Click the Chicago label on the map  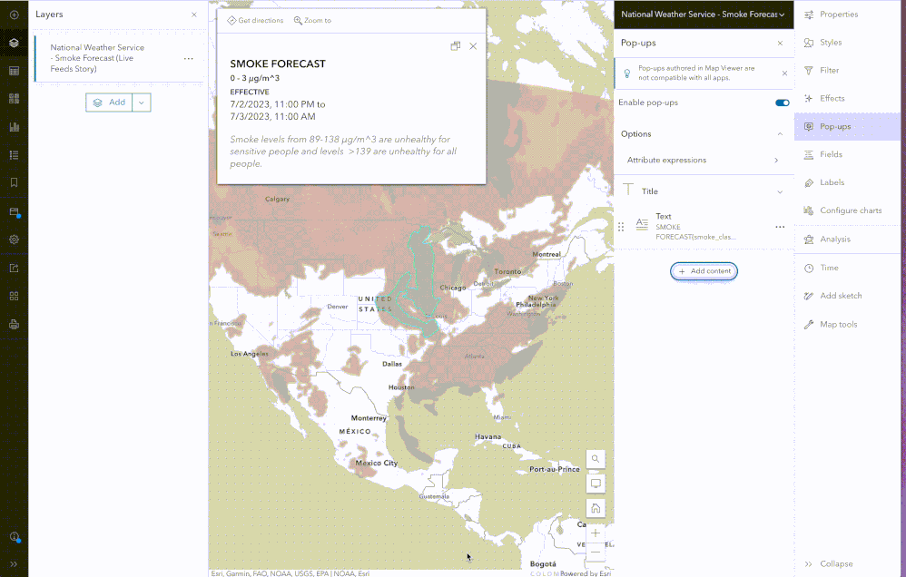coord(452,288)
